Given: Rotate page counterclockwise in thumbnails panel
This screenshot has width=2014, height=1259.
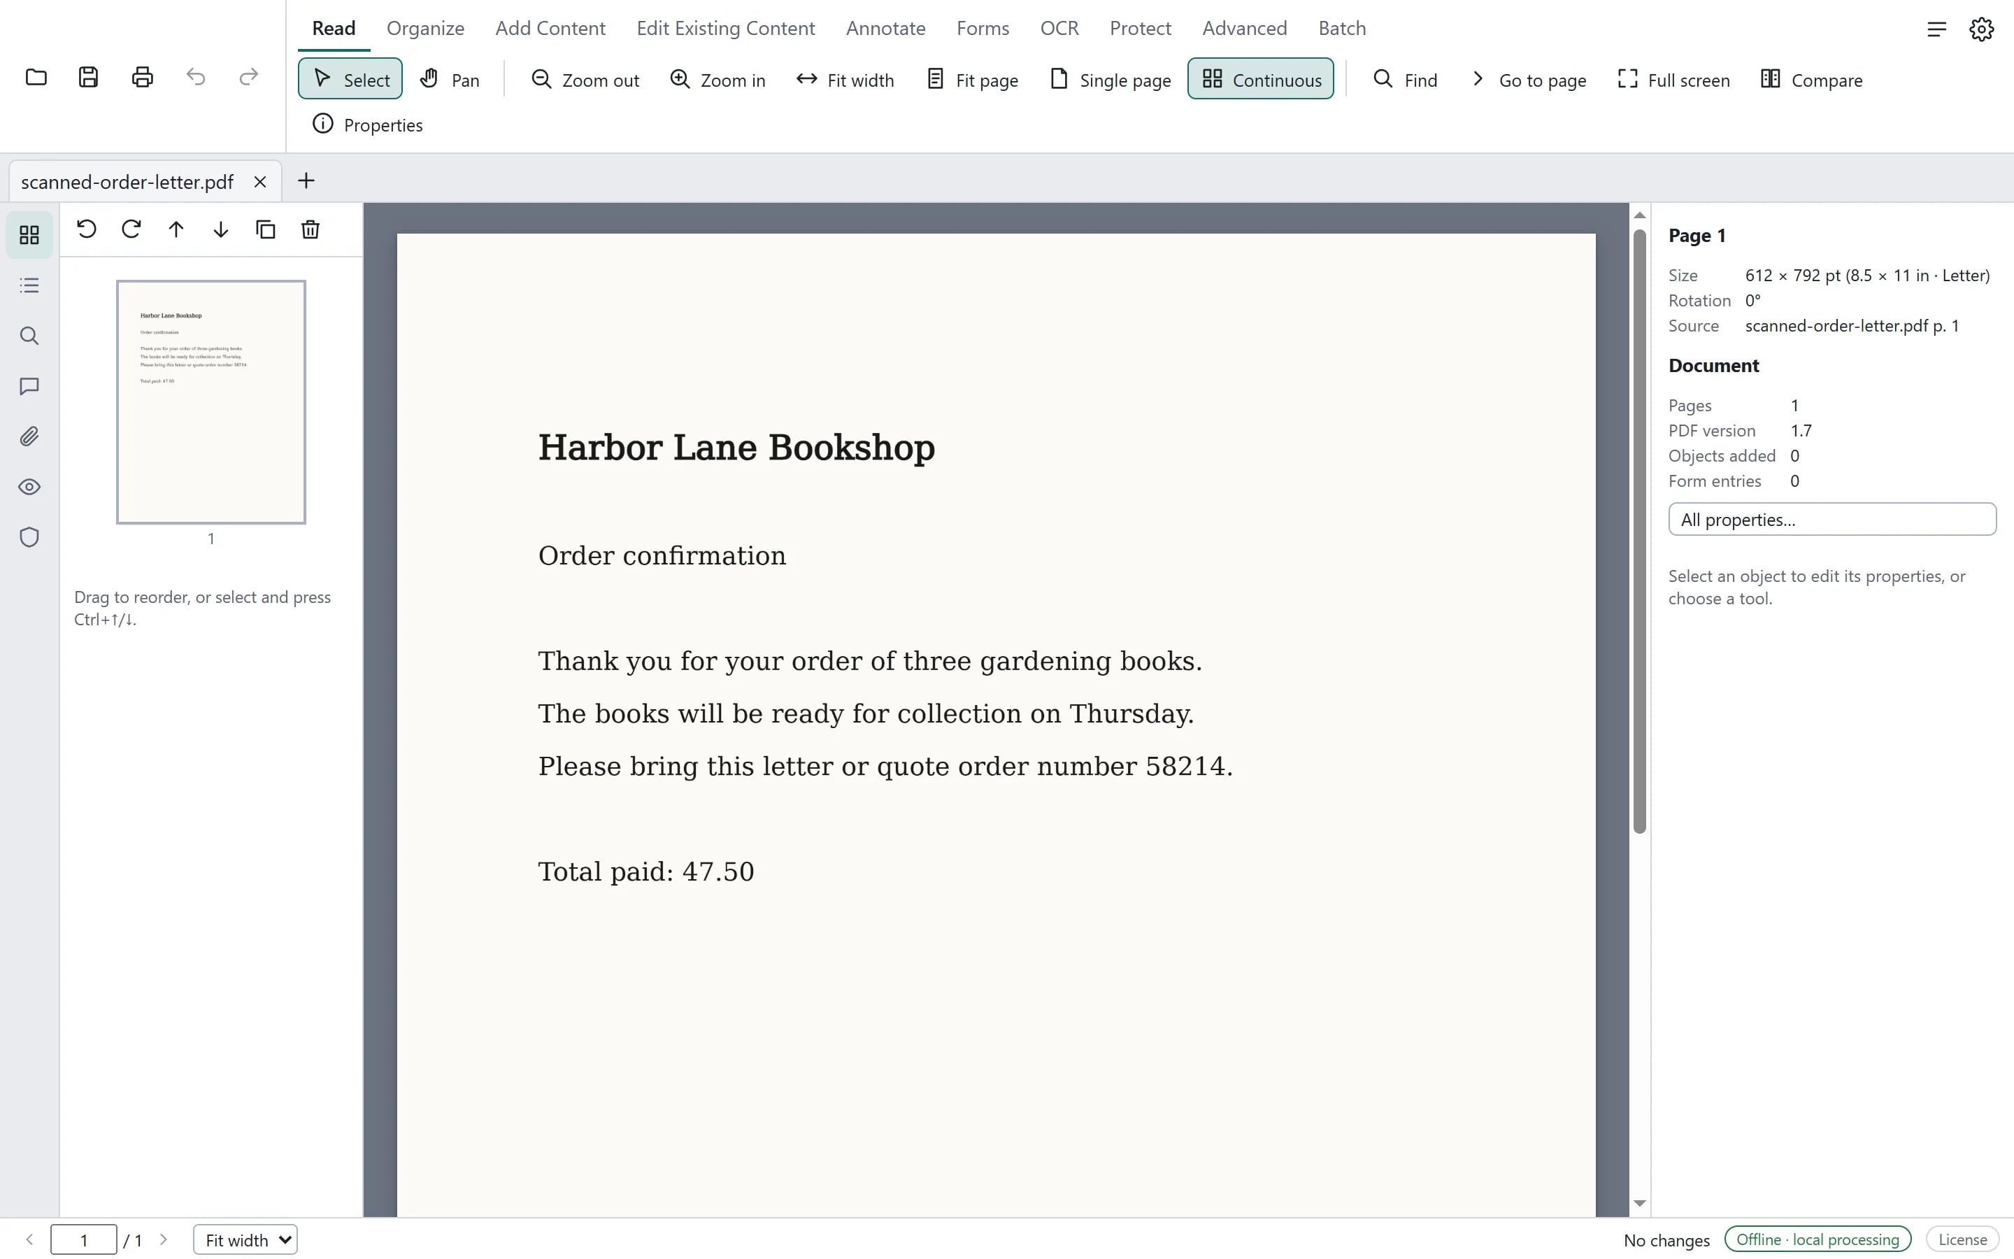Looking at the screenshot, I should click(87, 229).
